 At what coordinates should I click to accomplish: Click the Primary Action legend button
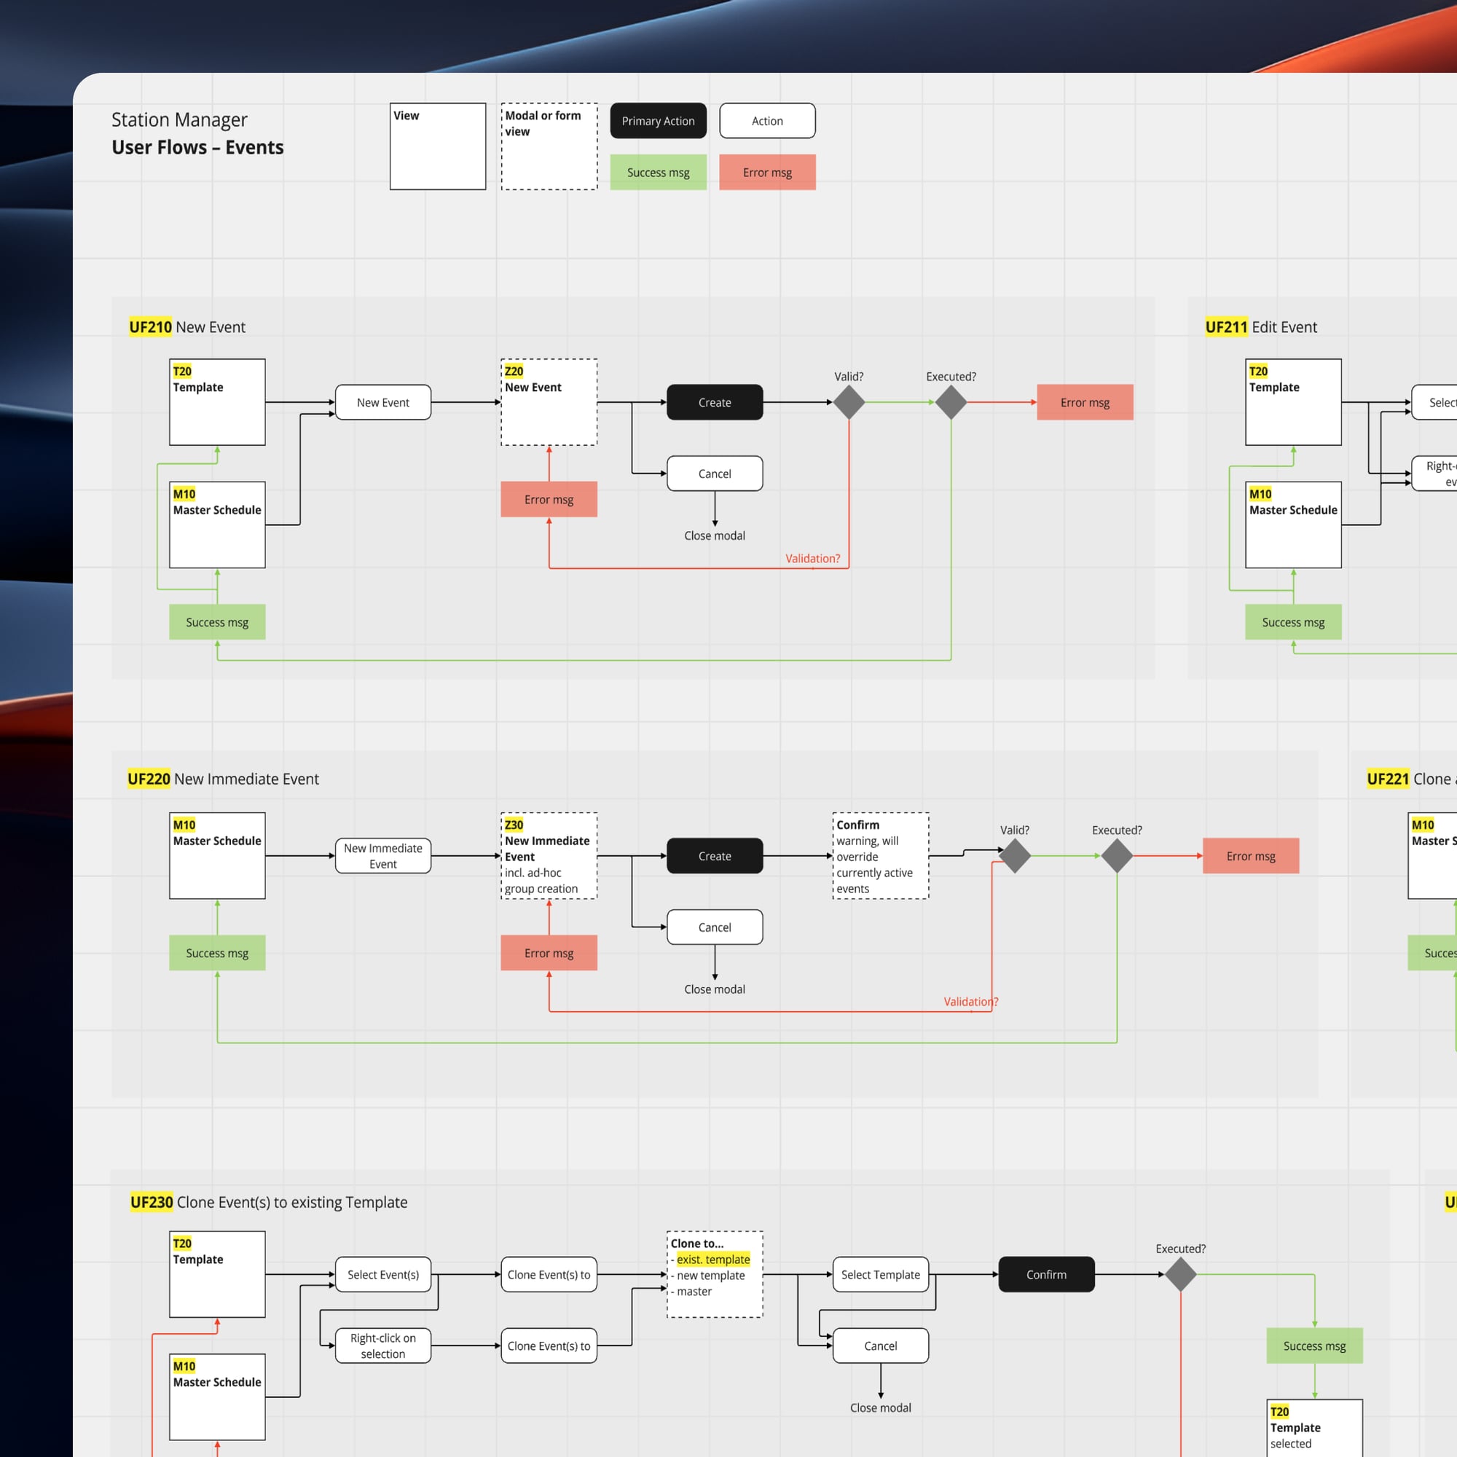click(658, 121)
